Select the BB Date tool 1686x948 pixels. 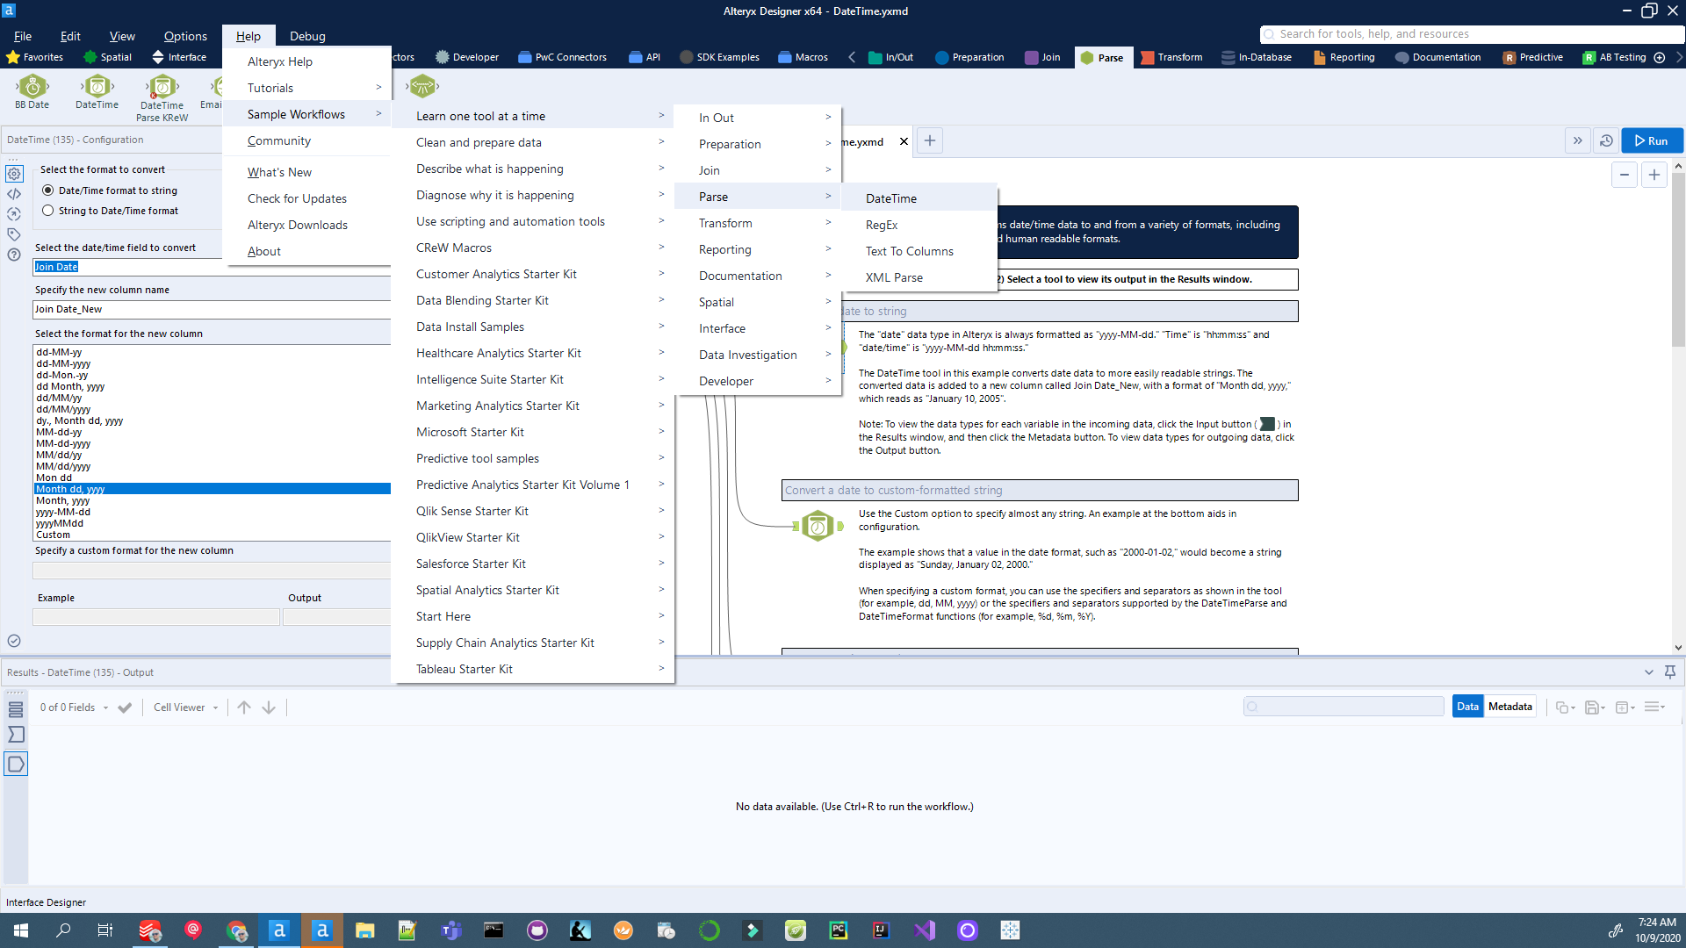tap(32, 92)
